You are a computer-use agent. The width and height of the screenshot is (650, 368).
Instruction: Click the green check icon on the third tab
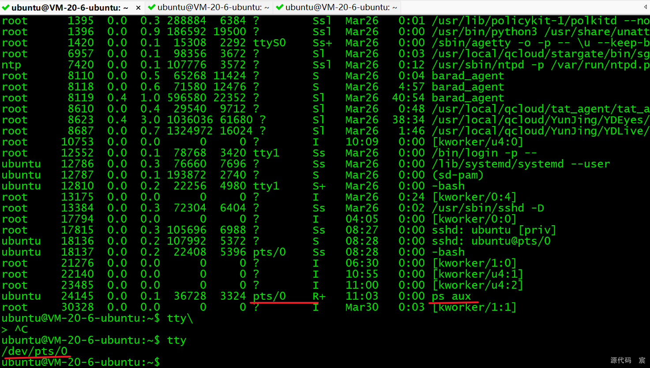coord(280,7)
